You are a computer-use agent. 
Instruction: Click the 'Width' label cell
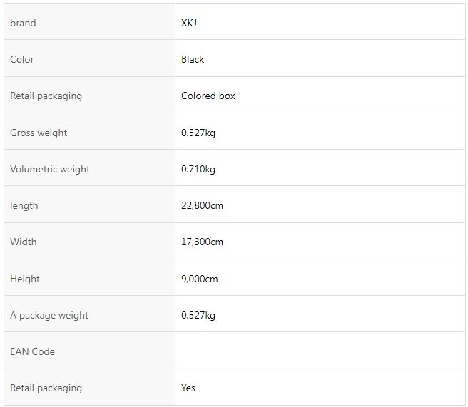89,241
